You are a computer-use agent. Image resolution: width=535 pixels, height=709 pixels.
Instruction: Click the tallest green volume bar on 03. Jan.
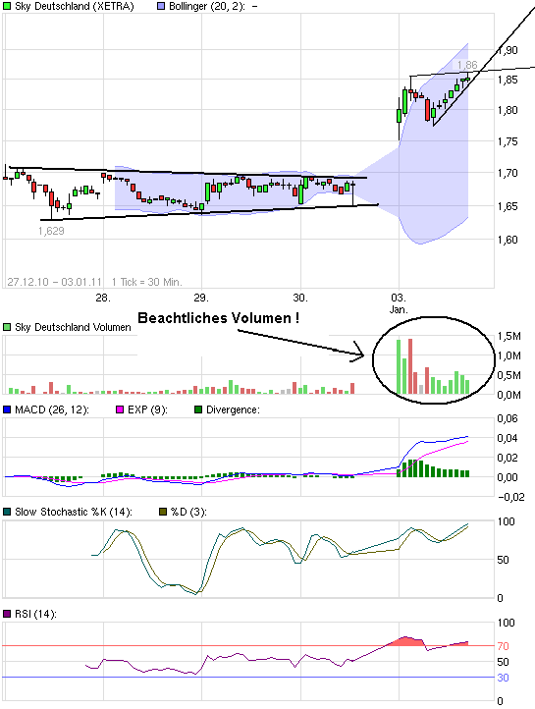click(399, 366)
